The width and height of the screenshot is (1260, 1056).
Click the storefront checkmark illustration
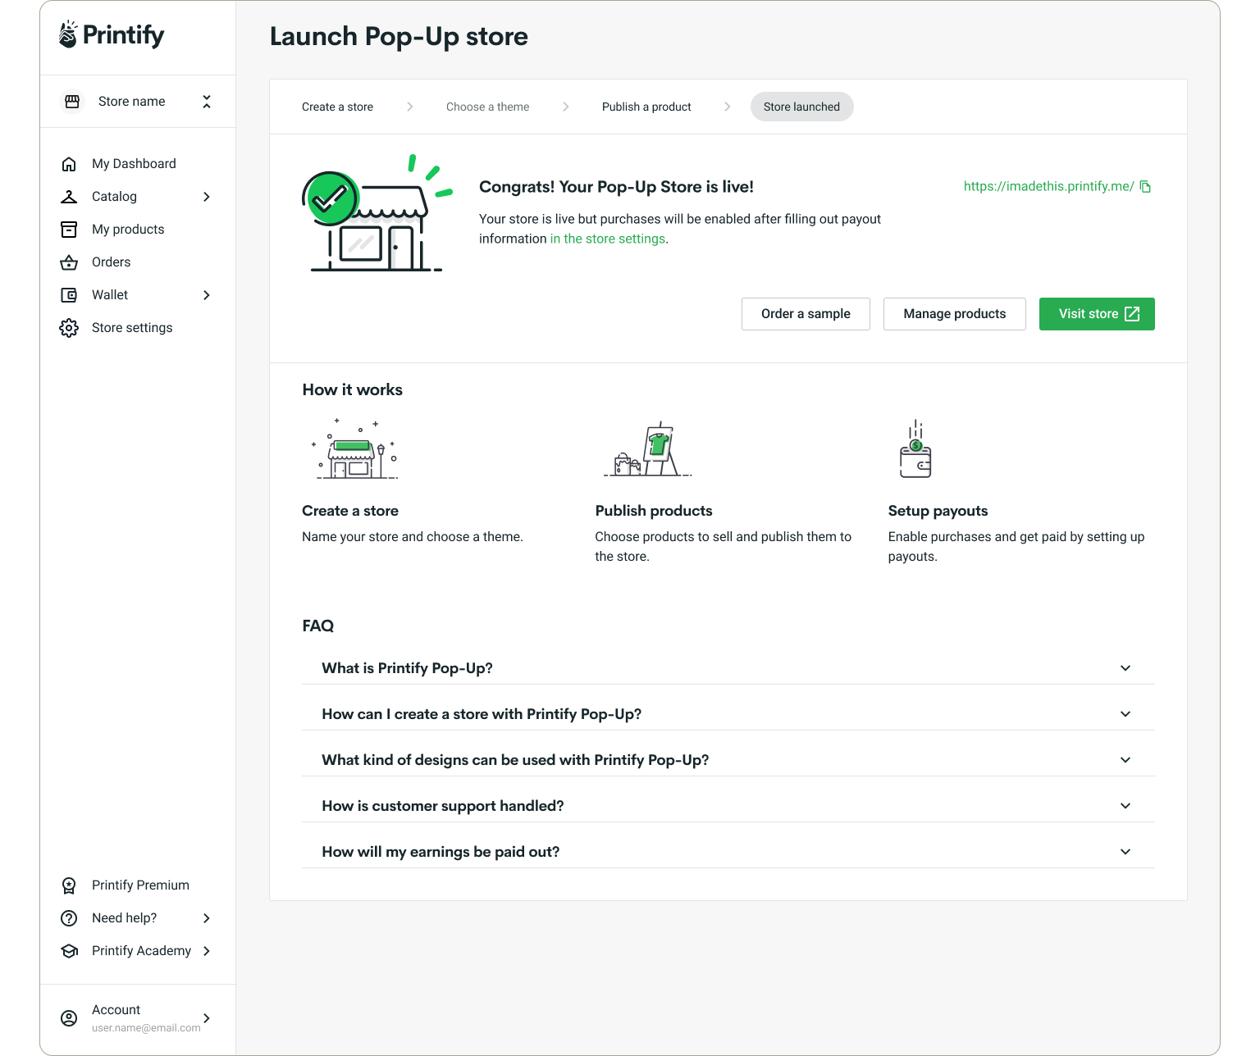pyautogui.click(x=377, y=213)
